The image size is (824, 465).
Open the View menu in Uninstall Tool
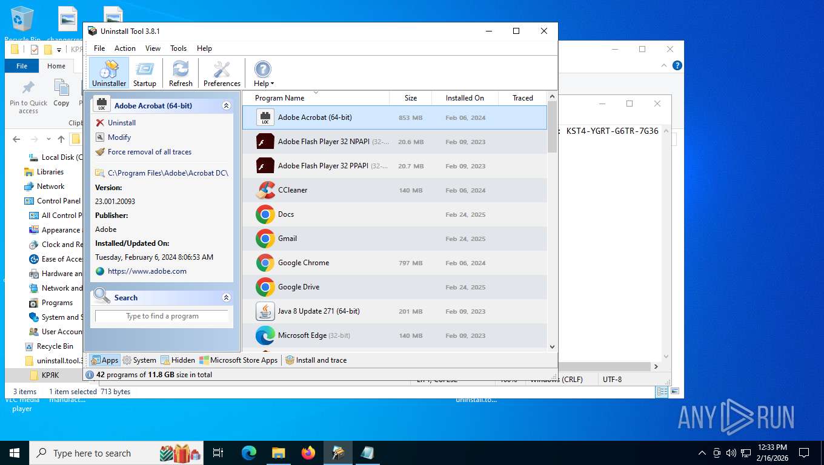coord(153,48)
